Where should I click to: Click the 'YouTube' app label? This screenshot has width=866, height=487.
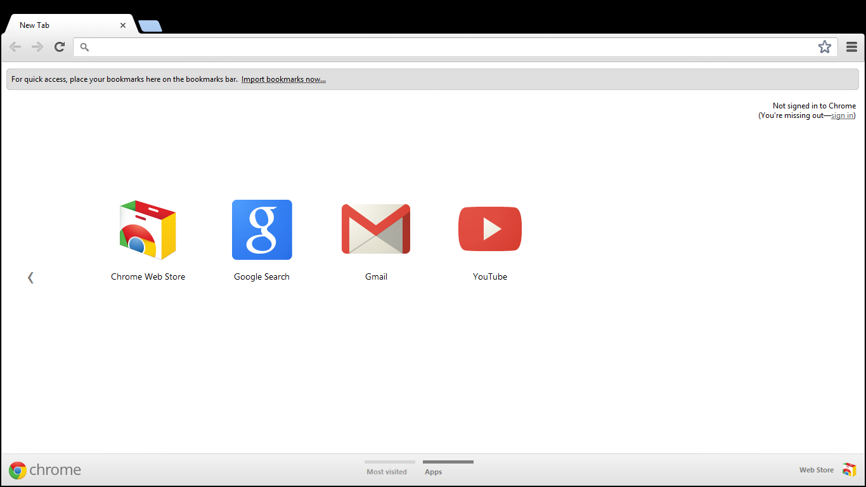490,276
